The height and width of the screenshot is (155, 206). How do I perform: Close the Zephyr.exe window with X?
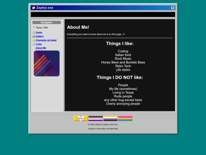172,8
